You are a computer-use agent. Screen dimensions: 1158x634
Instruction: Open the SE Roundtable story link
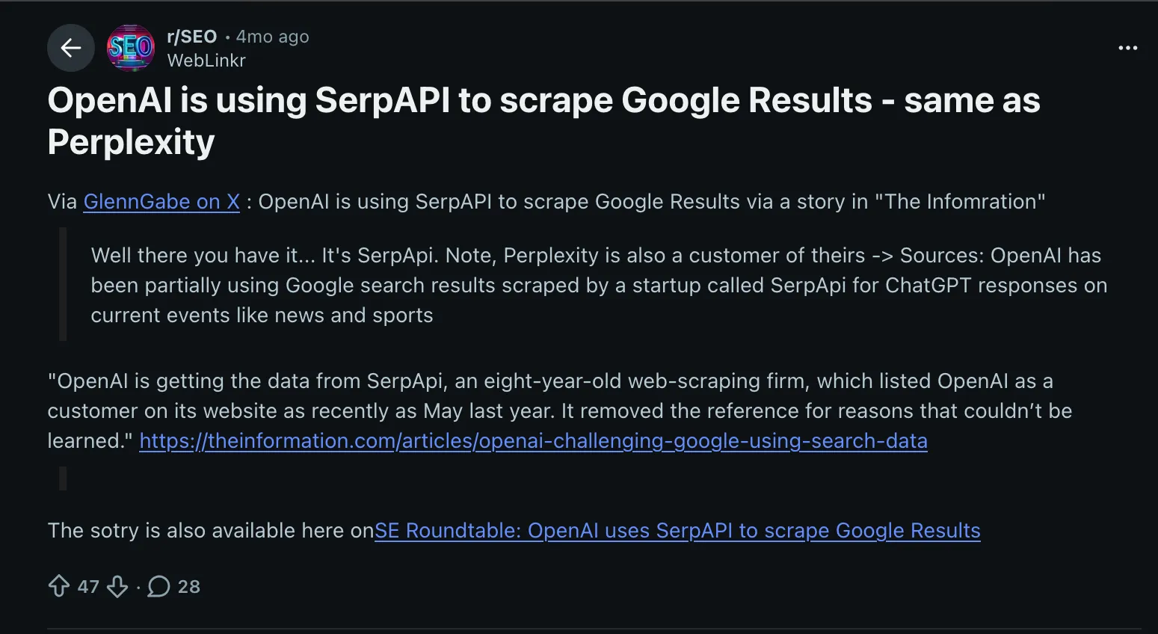click(x=677, y=531)
